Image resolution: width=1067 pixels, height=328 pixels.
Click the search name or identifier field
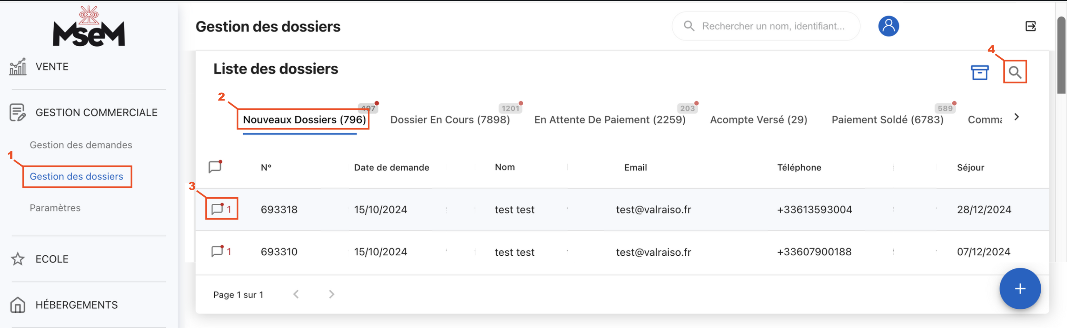pos(773,26)
